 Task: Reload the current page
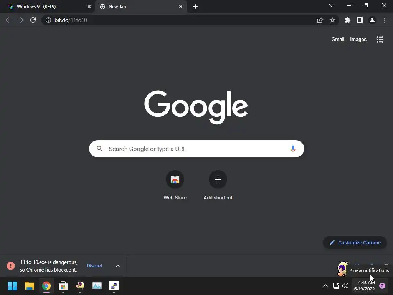pyautogui.click(x=33, y=20)
